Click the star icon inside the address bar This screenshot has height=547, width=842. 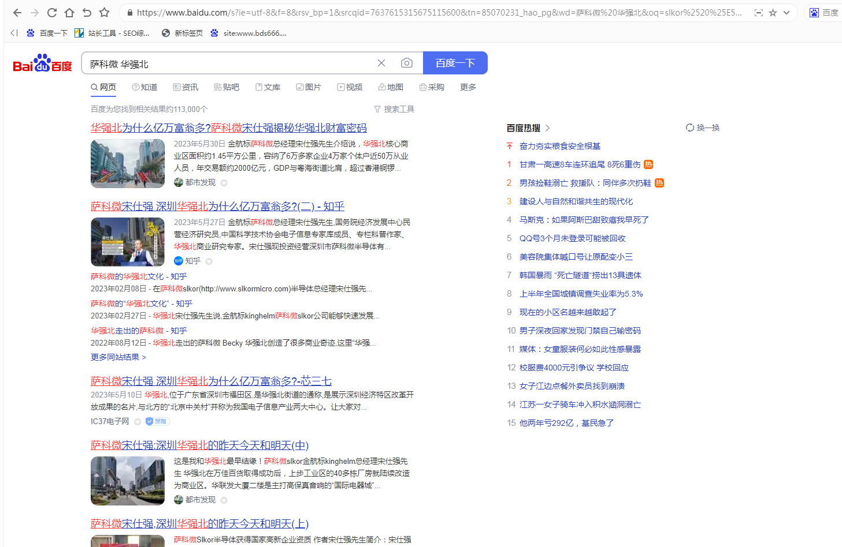coord(773,13)
